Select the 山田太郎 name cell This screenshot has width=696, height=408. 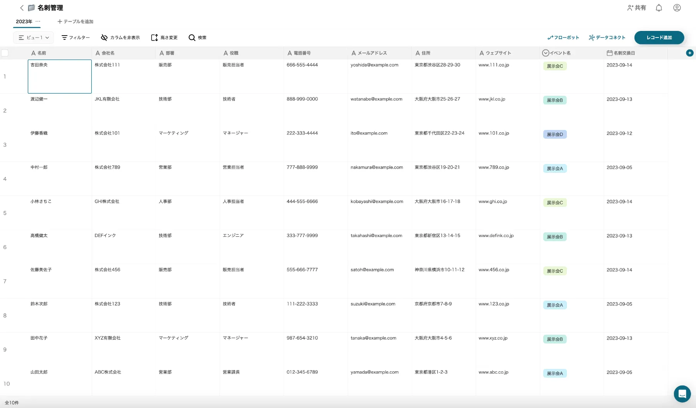pyautogui.click(x=60, y=381)
